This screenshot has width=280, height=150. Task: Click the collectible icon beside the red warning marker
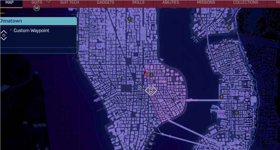[x=152, y=75]
